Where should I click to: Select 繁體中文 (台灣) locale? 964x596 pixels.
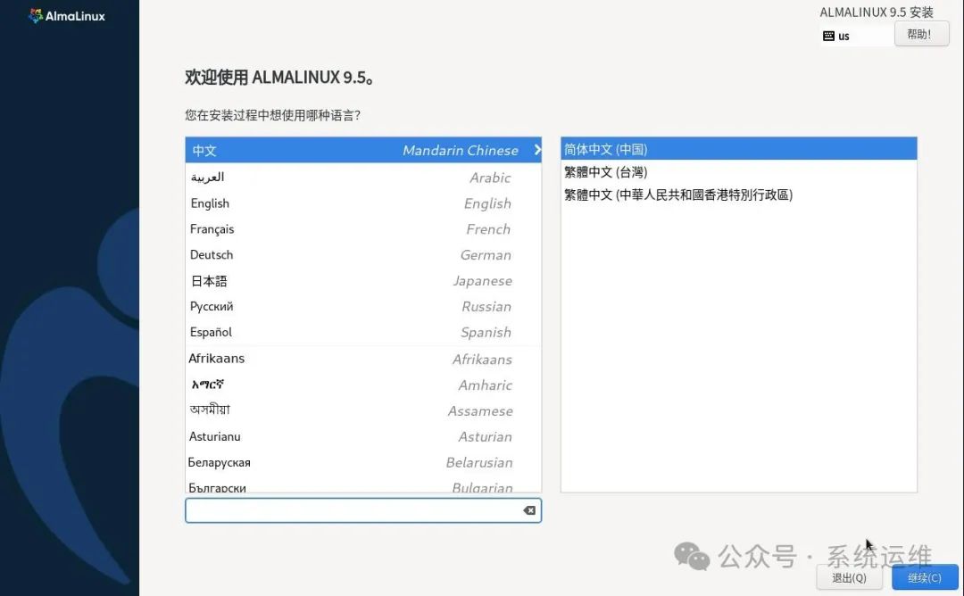tap(738, 172)
